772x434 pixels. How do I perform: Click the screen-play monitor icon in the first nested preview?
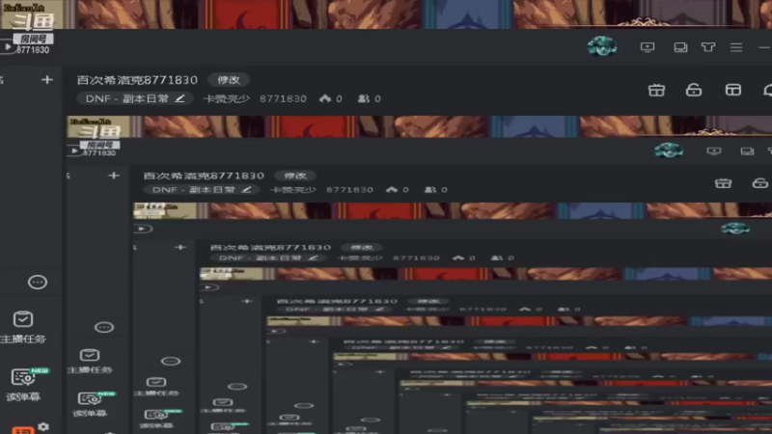click(x=714, y=151)
